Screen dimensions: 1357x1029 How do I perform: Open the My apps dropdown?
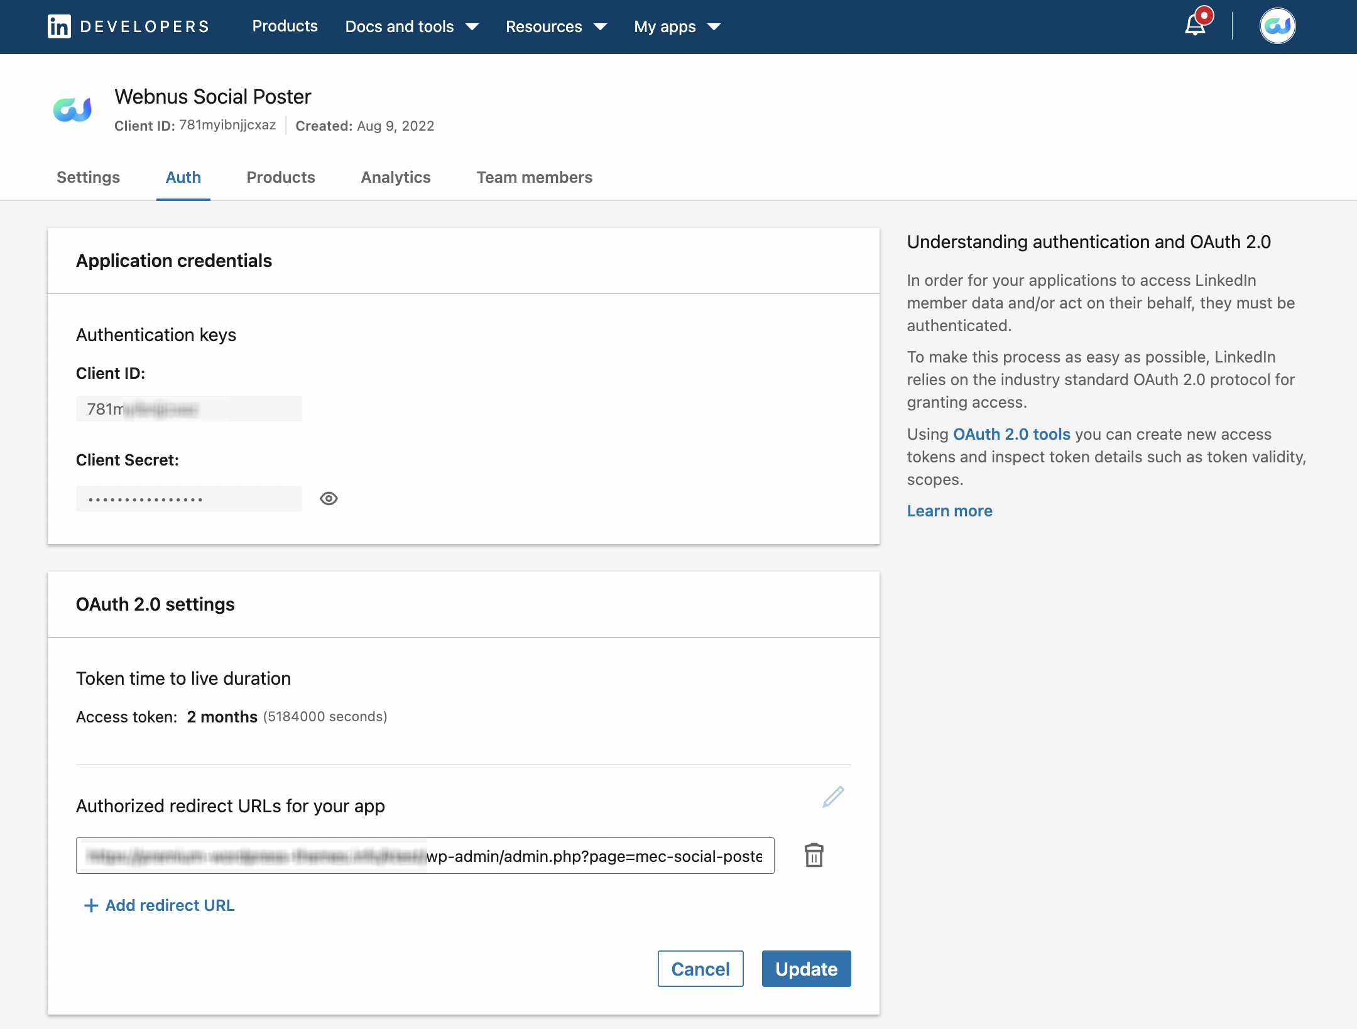[x=677, y=26]
